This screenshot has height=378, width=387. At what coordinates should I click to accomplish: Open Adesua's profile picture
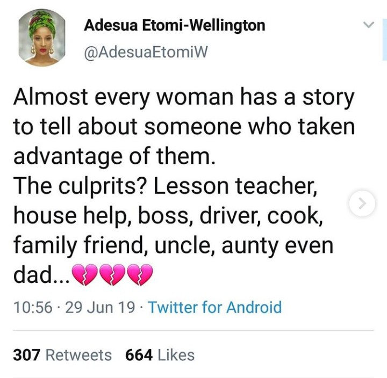41,38
